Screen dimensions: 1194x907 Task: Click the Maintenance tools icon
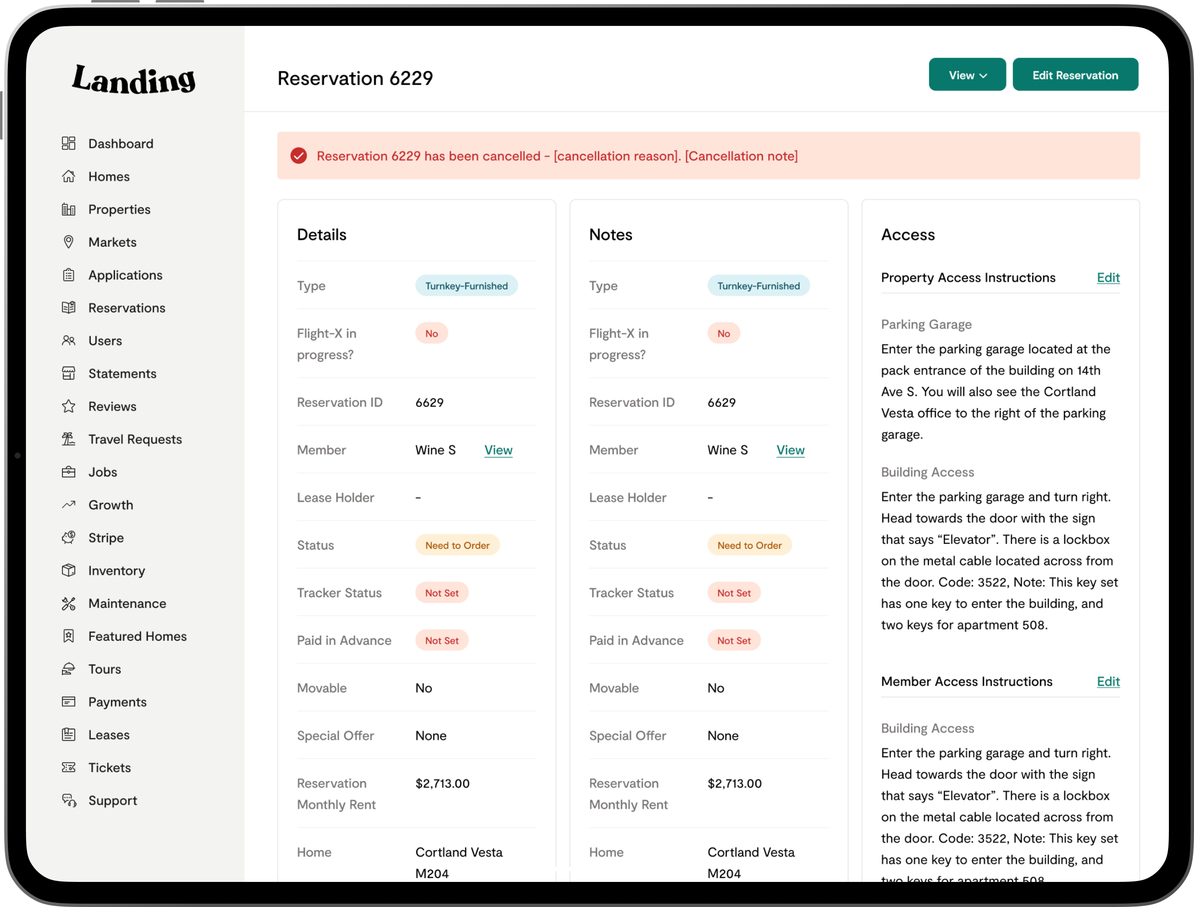69,604
